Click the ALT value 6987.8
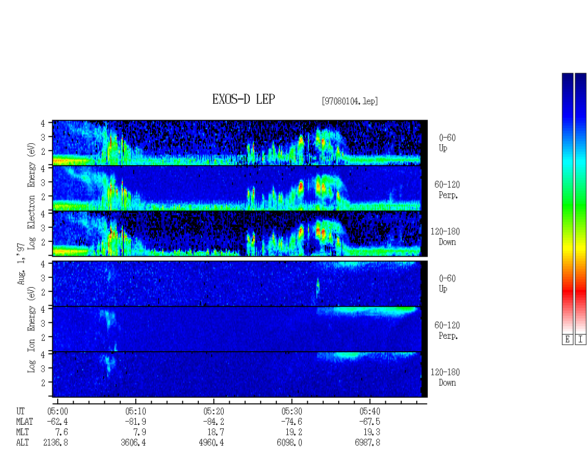 click(367, 443)
